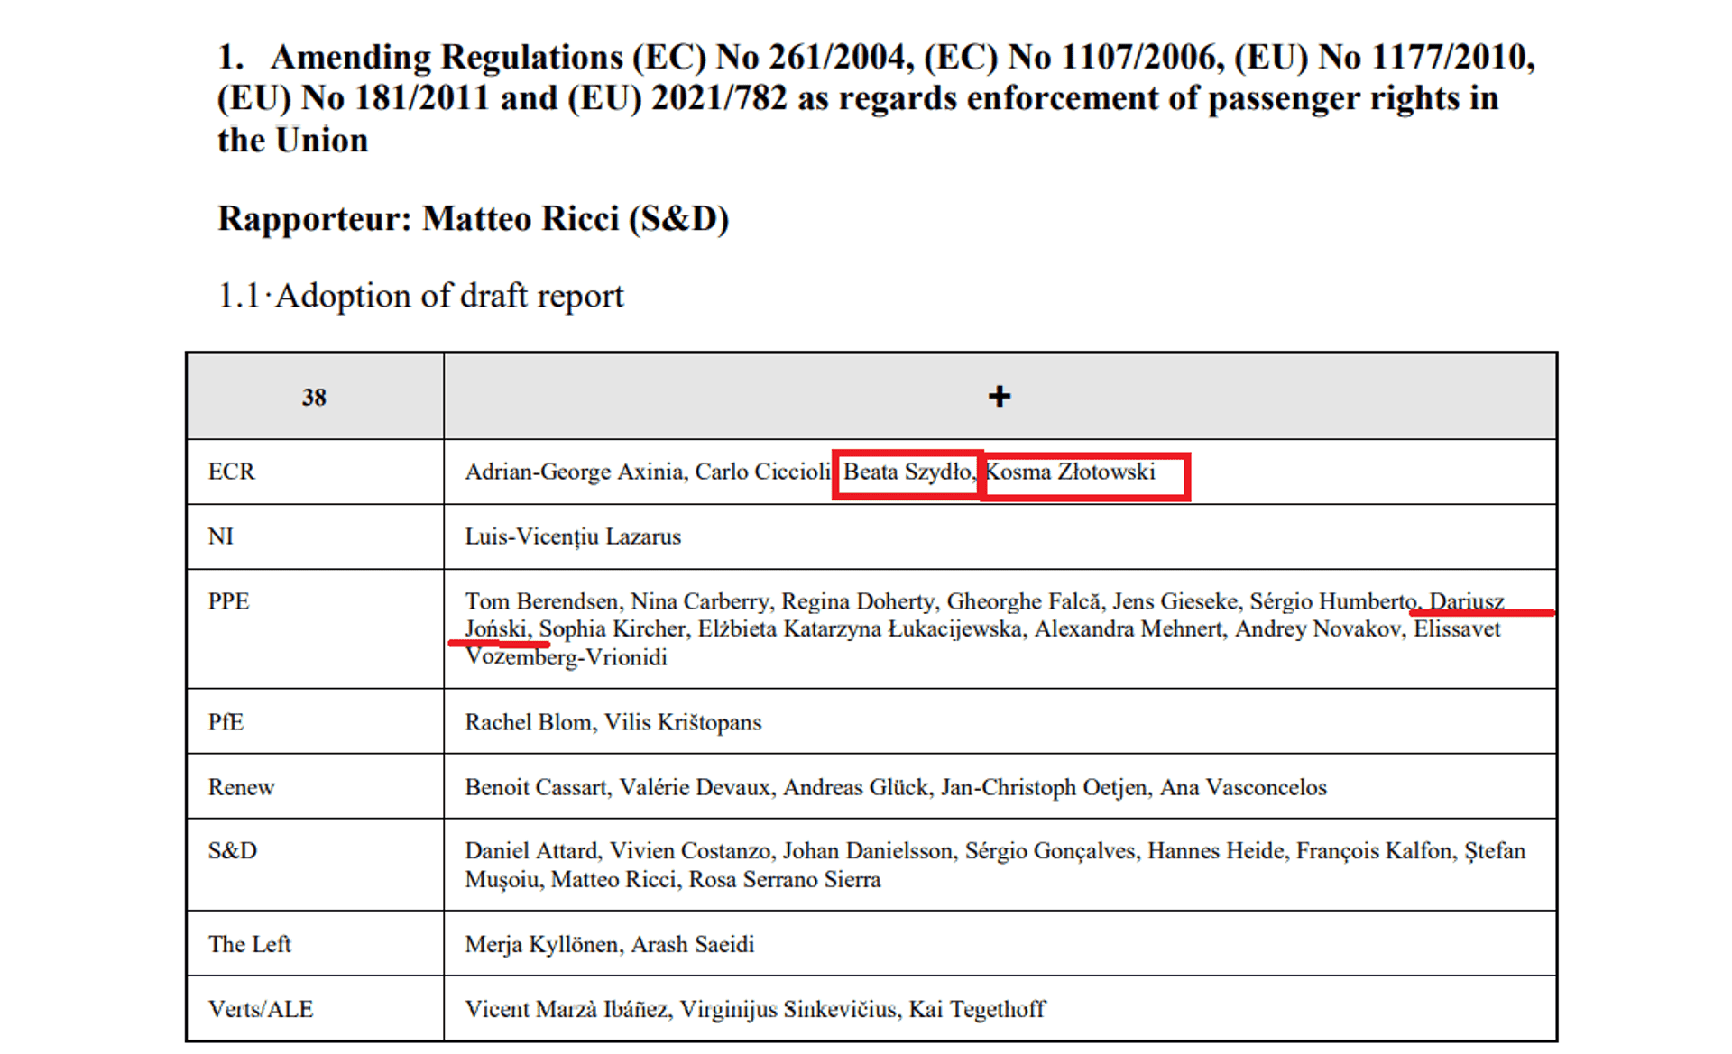Click the ECR group label

tap(232, 472)
